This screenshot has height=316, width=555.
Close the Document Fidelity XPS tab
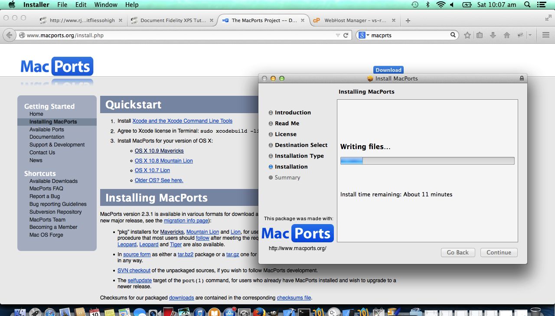pos(212,20)
